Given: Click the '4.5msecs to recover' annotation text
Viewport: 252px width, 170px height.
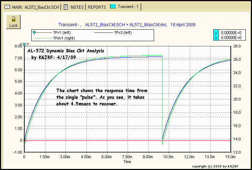Looking at the screenshot, I should click(x=94, y=104).
